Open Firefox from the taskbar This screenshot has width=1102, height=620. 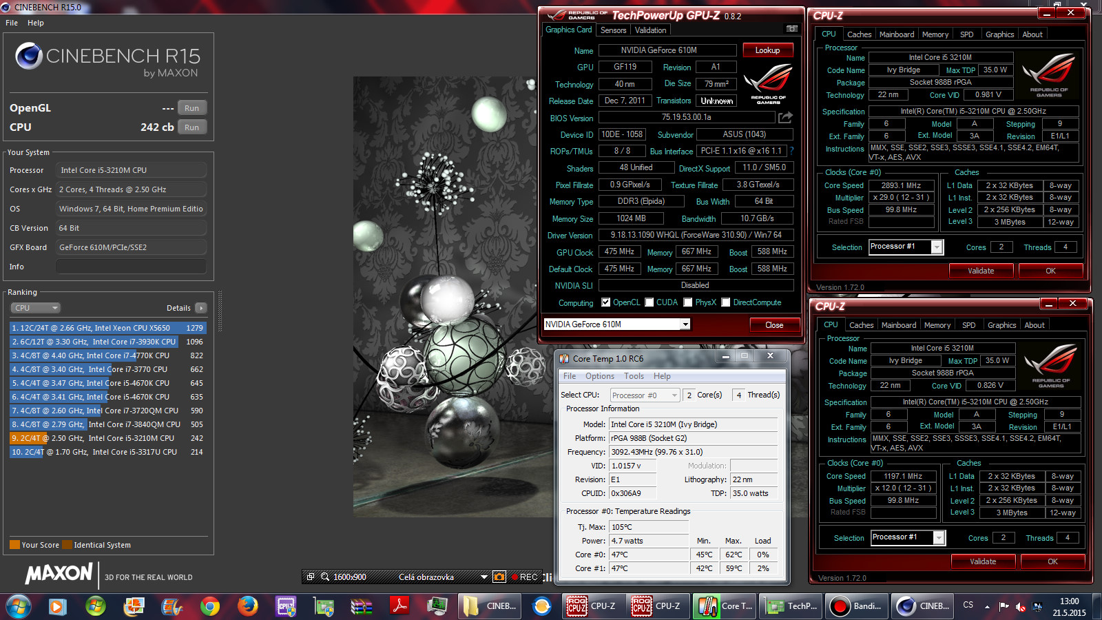pyautogui.click(x=247, y=606)
